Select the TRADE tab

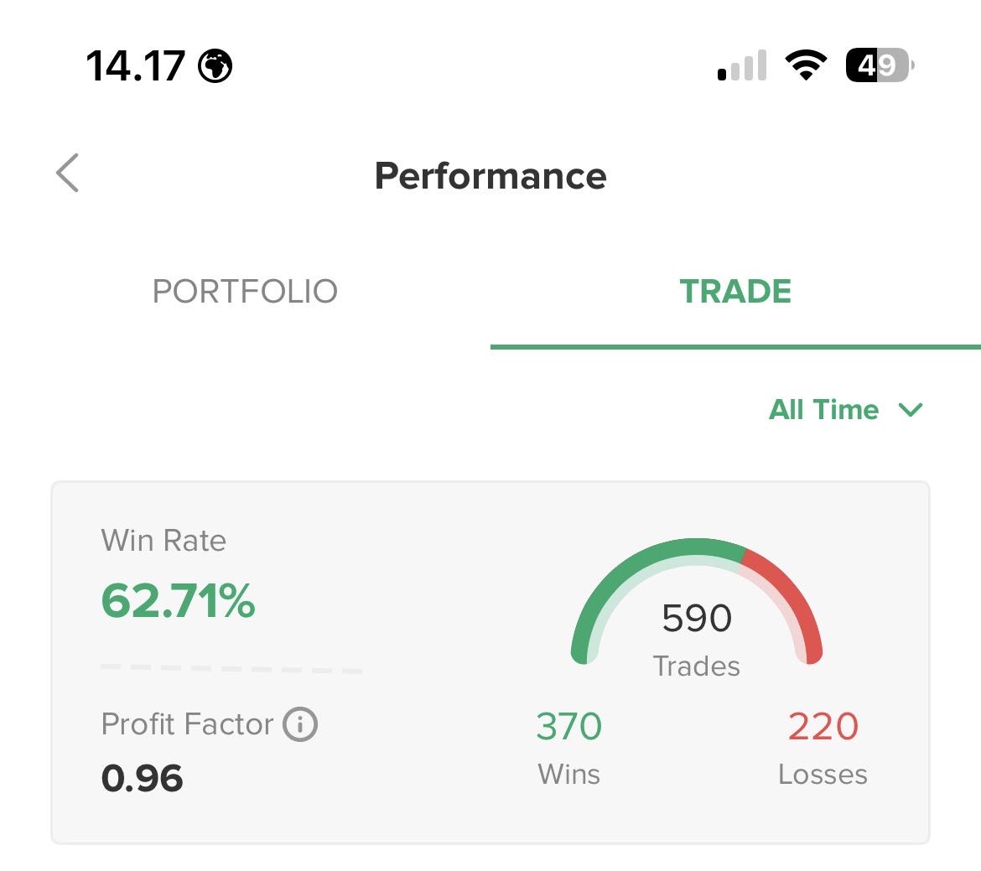click(735, 292)
